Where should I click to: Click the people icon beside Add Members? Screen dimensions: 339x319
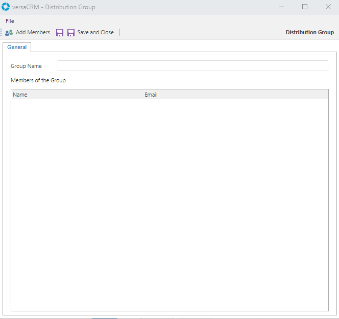9,32
